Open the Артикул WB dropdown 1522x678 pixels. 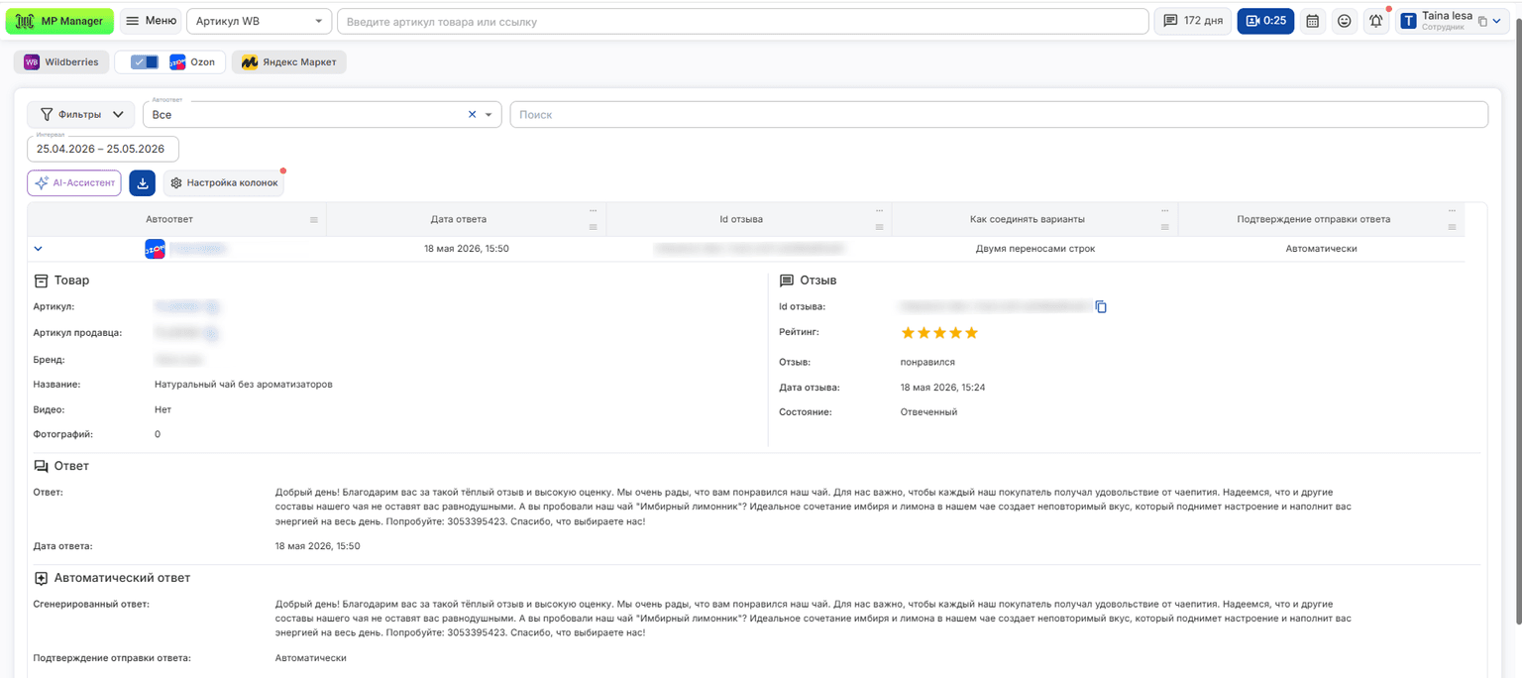tap(260, 21)
